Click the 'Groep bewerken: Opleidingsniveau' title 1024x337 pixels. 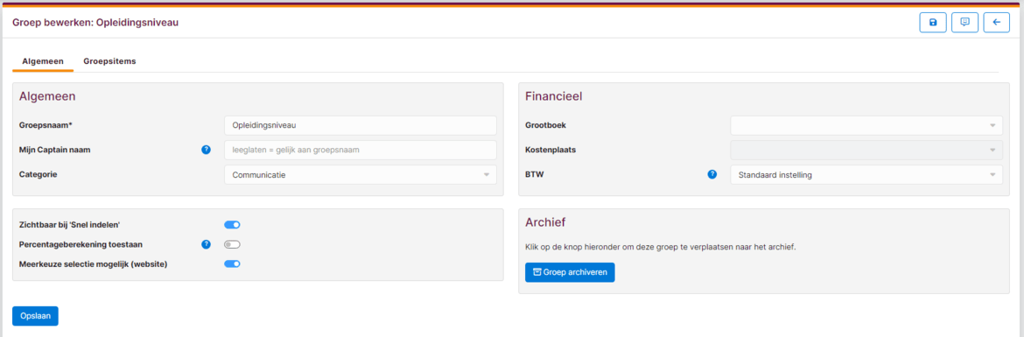tap(95, 22)
